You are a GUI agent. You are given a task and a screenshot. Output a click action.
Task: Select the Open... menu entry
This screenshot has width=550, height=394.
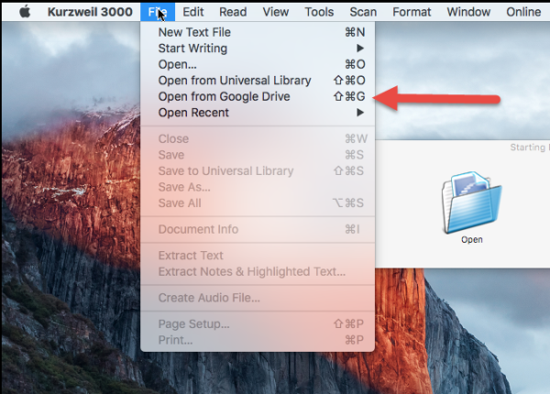(258, 64)
